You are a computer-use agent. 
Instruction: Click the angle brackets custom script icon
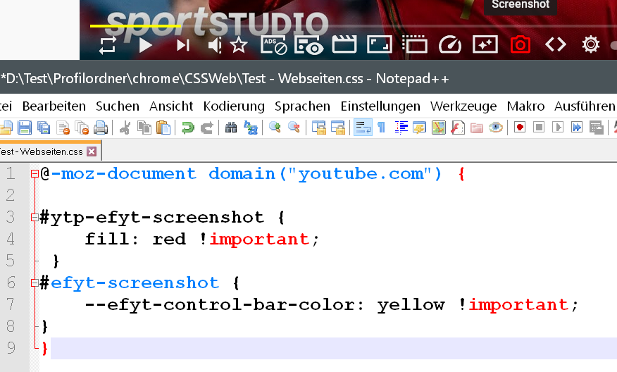pos(556,45)
